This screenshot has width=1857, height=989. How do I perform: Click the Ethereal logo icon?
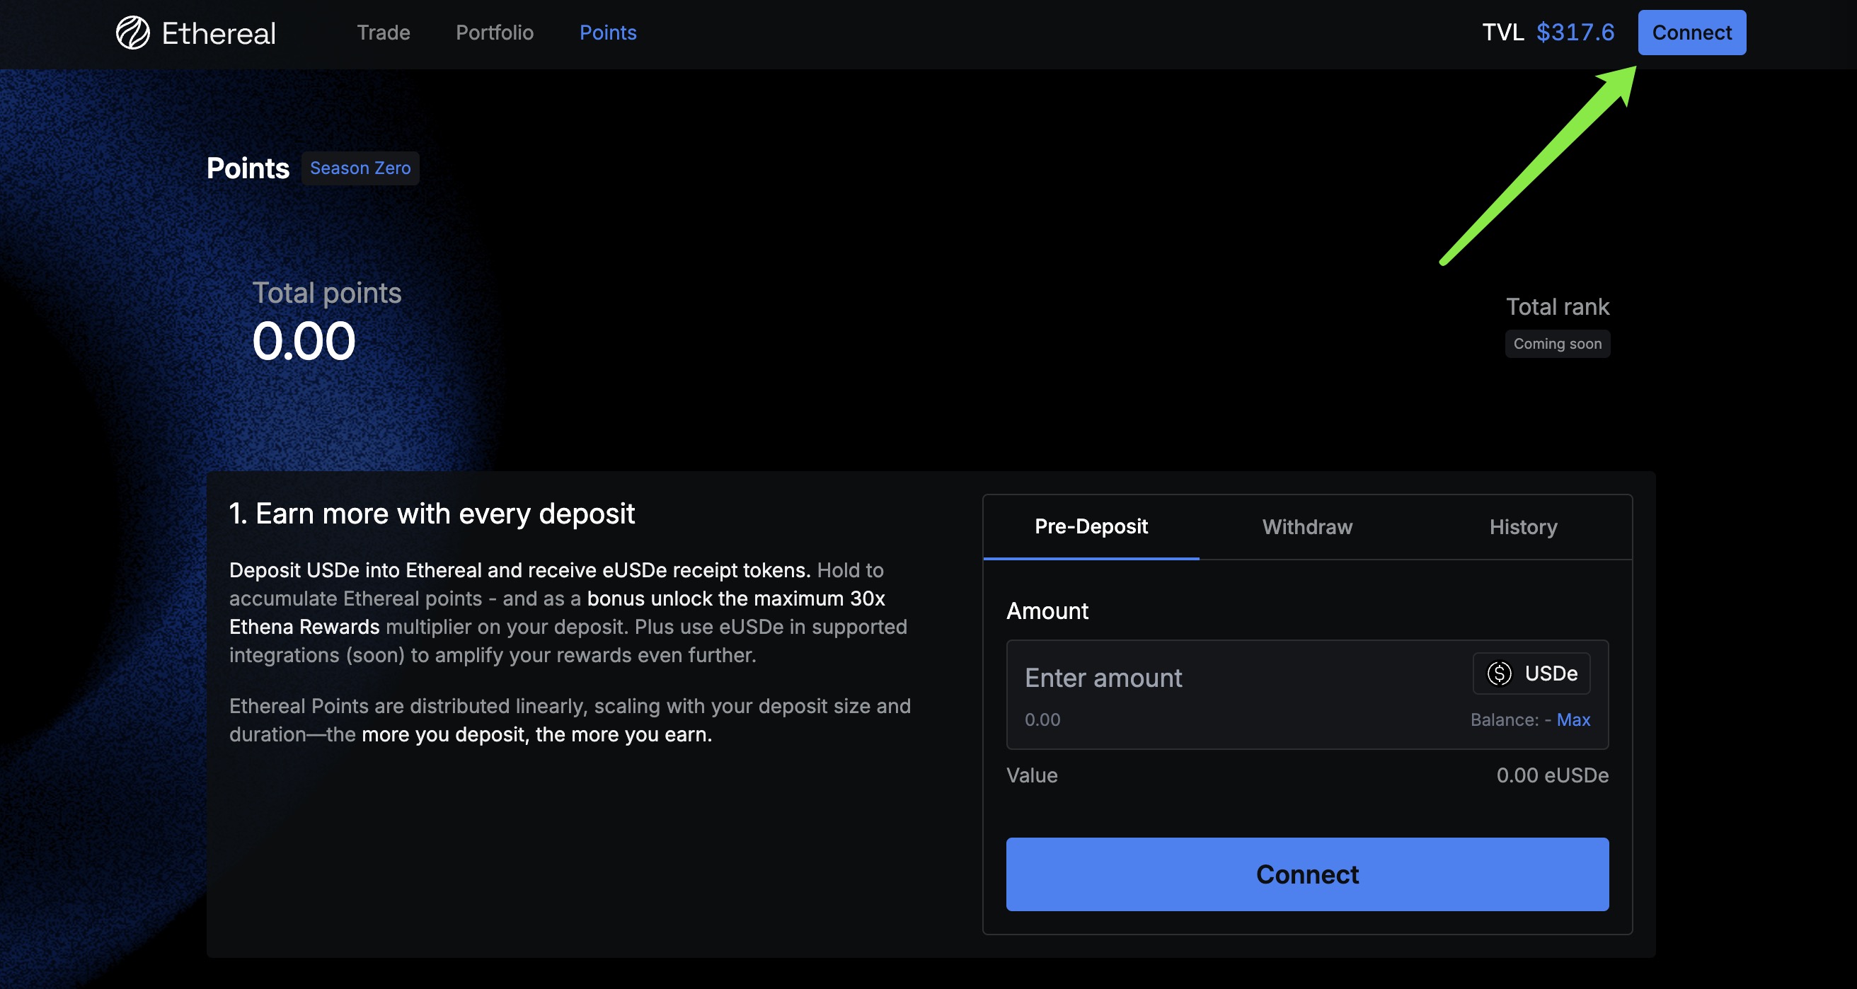pyautogui.click(x=132, y=33)
